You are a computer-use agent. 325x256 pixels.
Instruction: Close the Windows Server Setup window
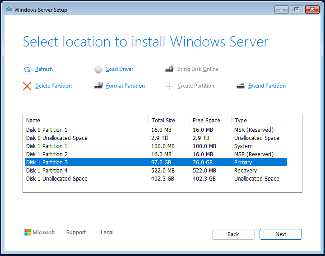[312, 9]
